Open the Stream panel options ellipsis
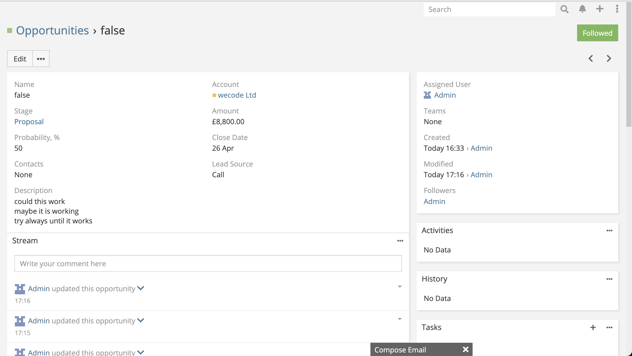This screenshot has width=632, height=356. pyautogui.click(x=400, y=240)
